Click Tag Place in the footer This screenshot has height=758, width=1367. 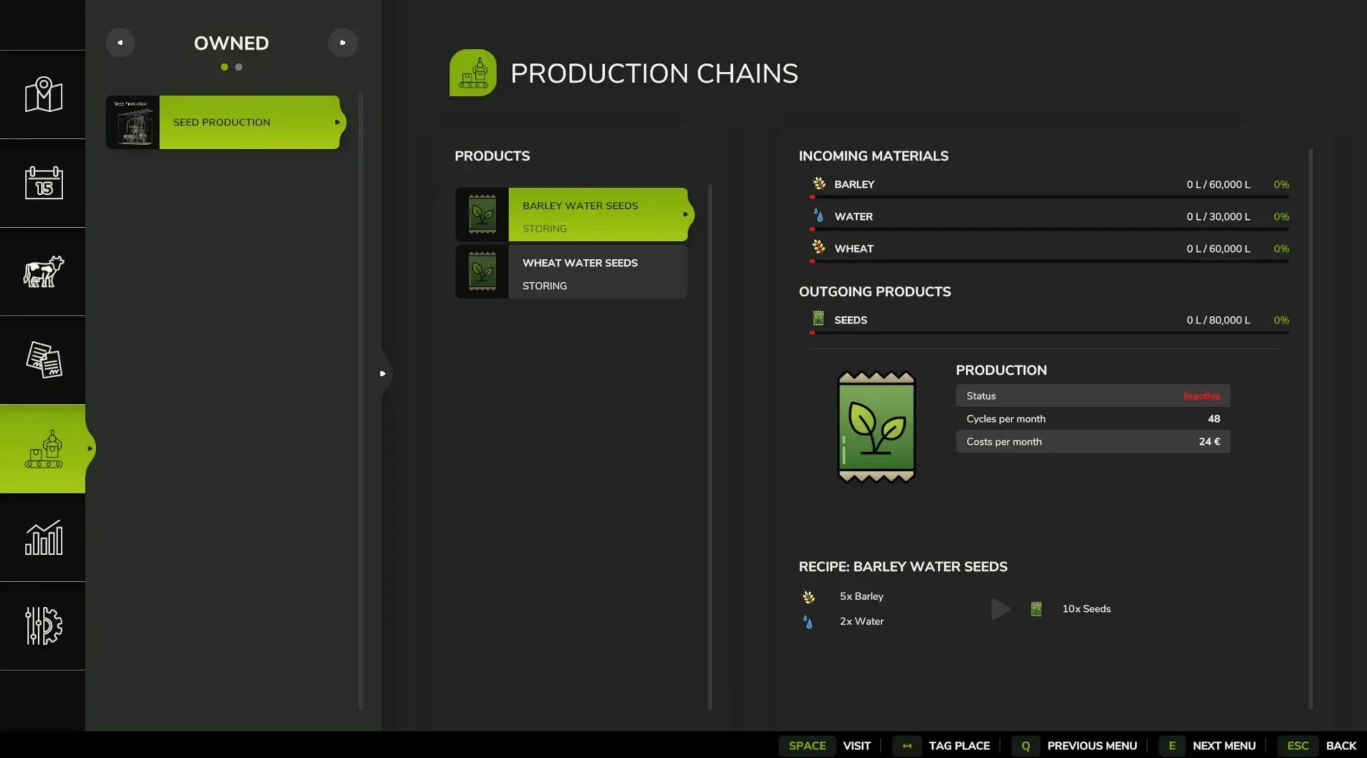coord(959,745)
